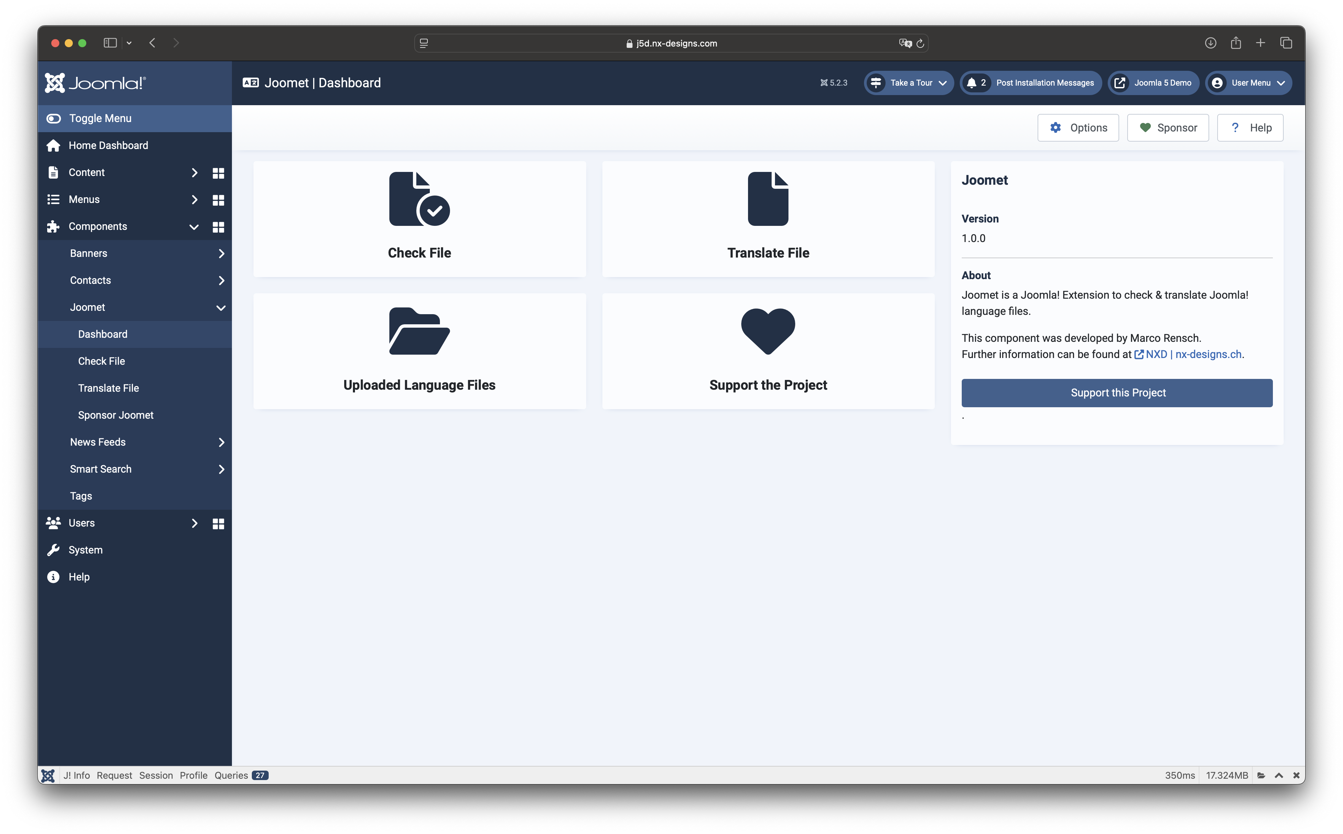Viewport: 1343px width, 834px height.
Task: Click the 17.324MB memory indicator
Action: pyautogui.click(x=1227, y=775)
